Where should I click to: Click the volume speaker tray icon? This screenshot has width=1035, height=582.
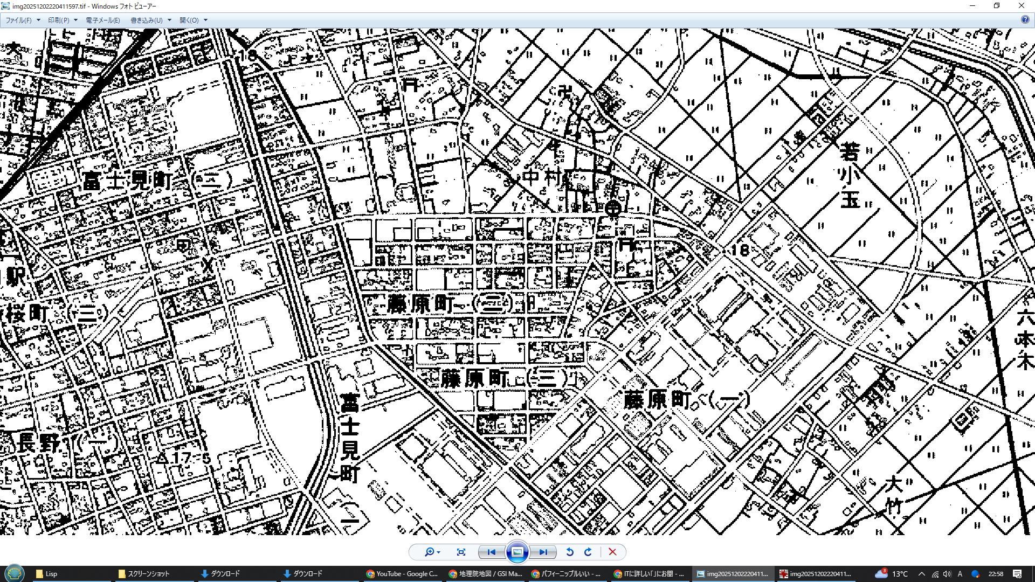[947, 574]
